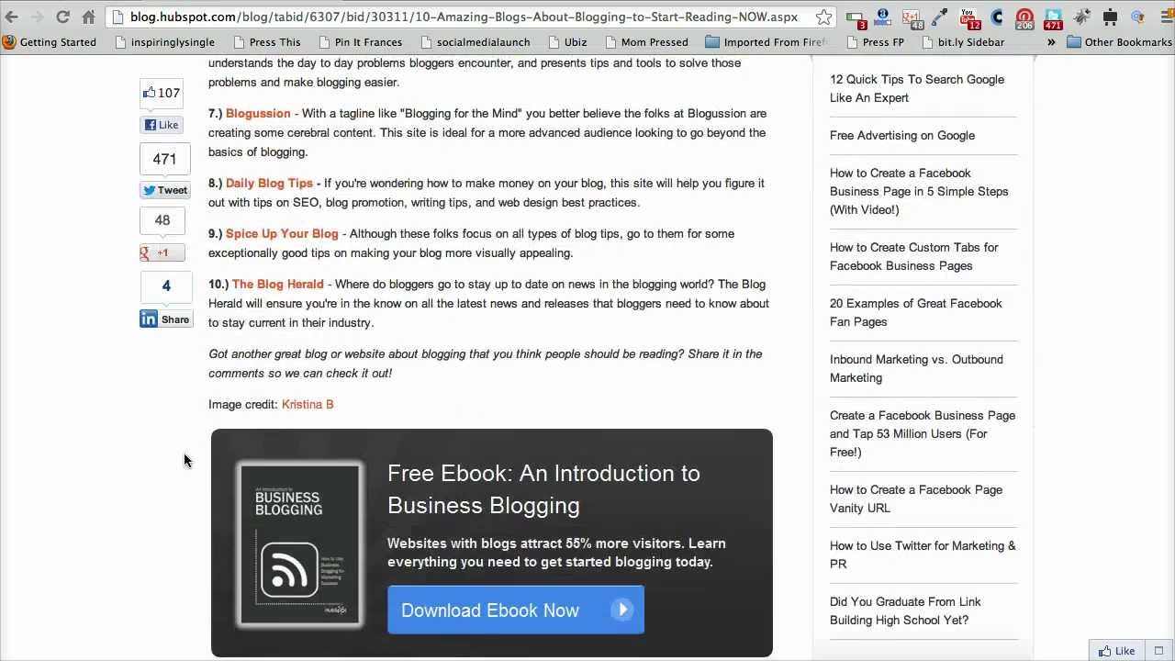Open the Spice Up Your Blog link
The height and width of the screenshot is (661, 1175).
[x=282, y=233]
